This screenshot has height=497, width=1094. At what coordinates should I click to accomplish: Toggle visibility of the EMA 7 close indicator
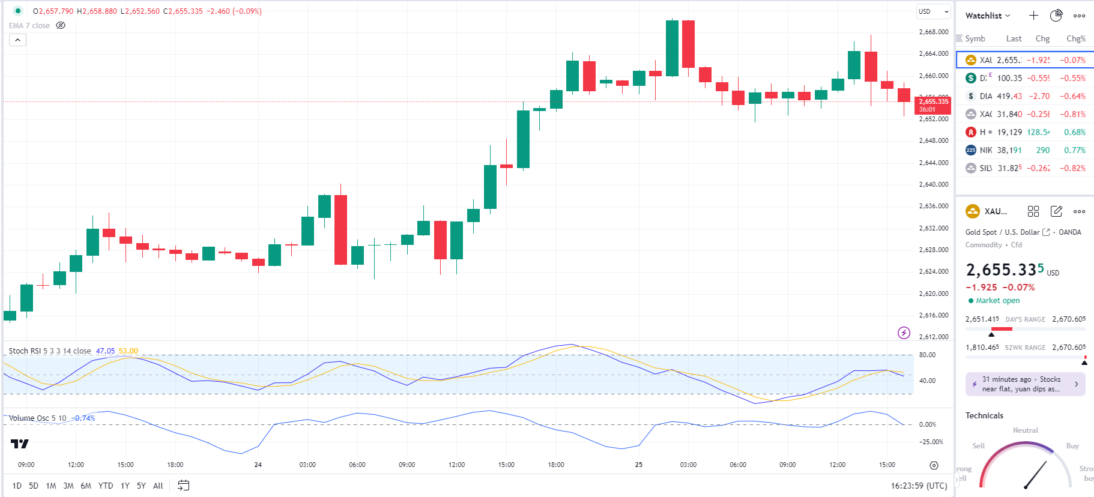61,25
